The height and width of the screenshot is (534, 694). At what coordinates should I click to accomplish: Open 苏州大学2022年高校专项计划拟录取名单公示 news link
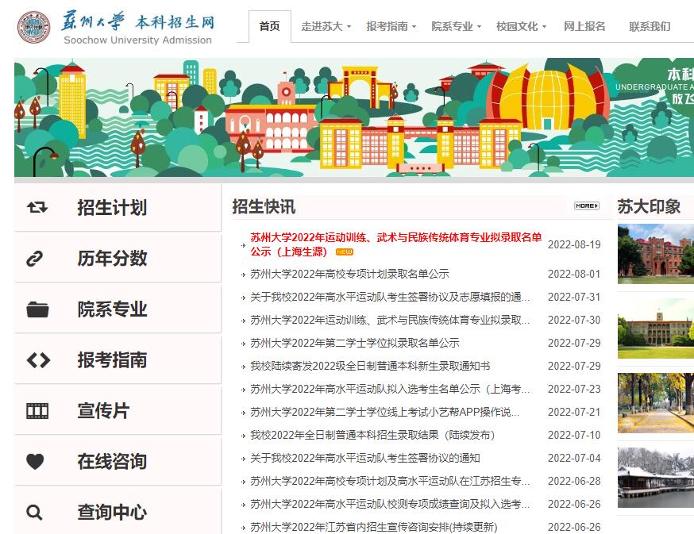tap(349, 275)
